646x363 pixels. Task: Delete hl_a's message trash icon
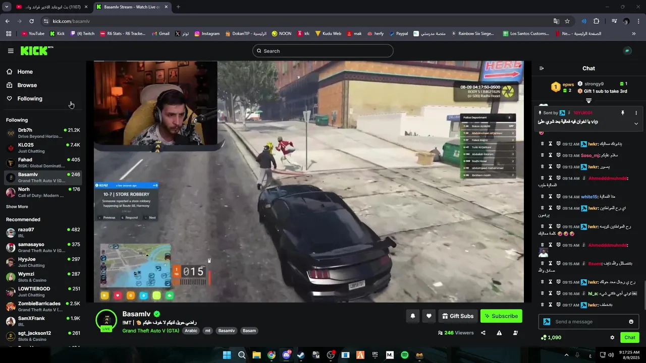click(542, 293)
